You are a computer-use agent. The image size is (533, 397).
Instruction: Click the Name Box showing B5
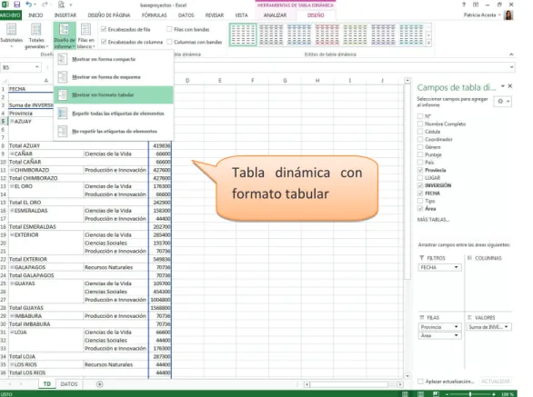[17, 67]
